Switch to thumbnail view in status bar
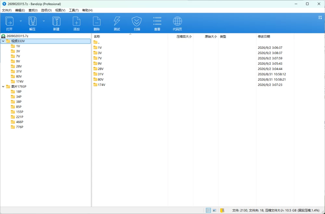Screen dimensions: 325x214 pos(214,210)
